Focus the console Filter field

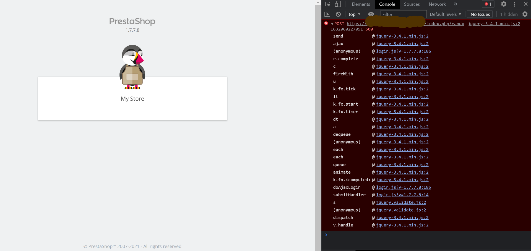tap(404, 14)
